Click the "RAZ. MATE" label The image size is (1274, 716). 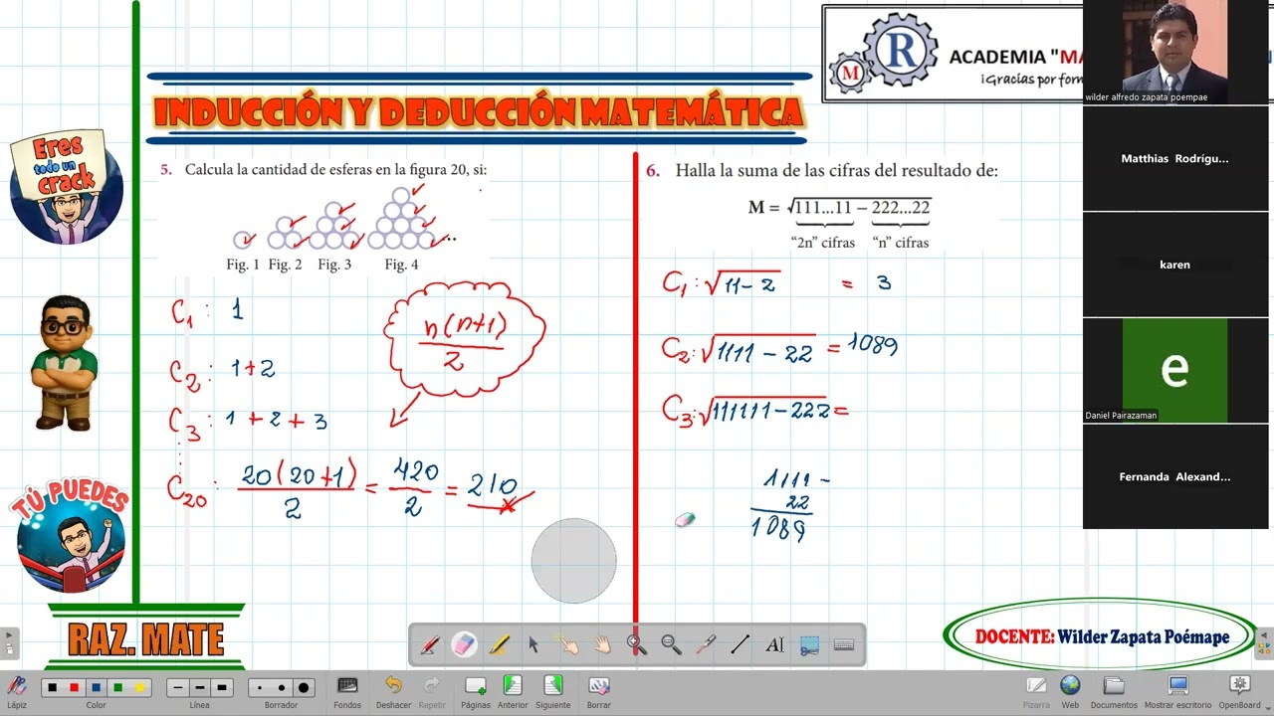tap(145, 639)
